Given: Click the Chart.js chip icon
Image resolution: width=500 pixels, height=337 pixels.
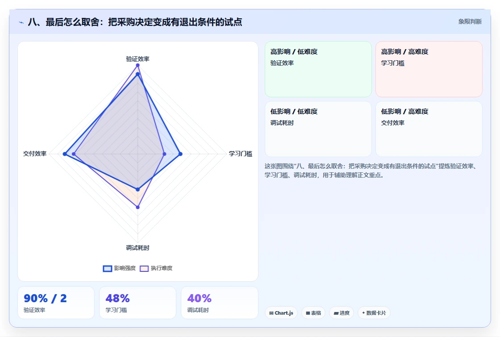Looking at the screenshot, I should point(271,313).
